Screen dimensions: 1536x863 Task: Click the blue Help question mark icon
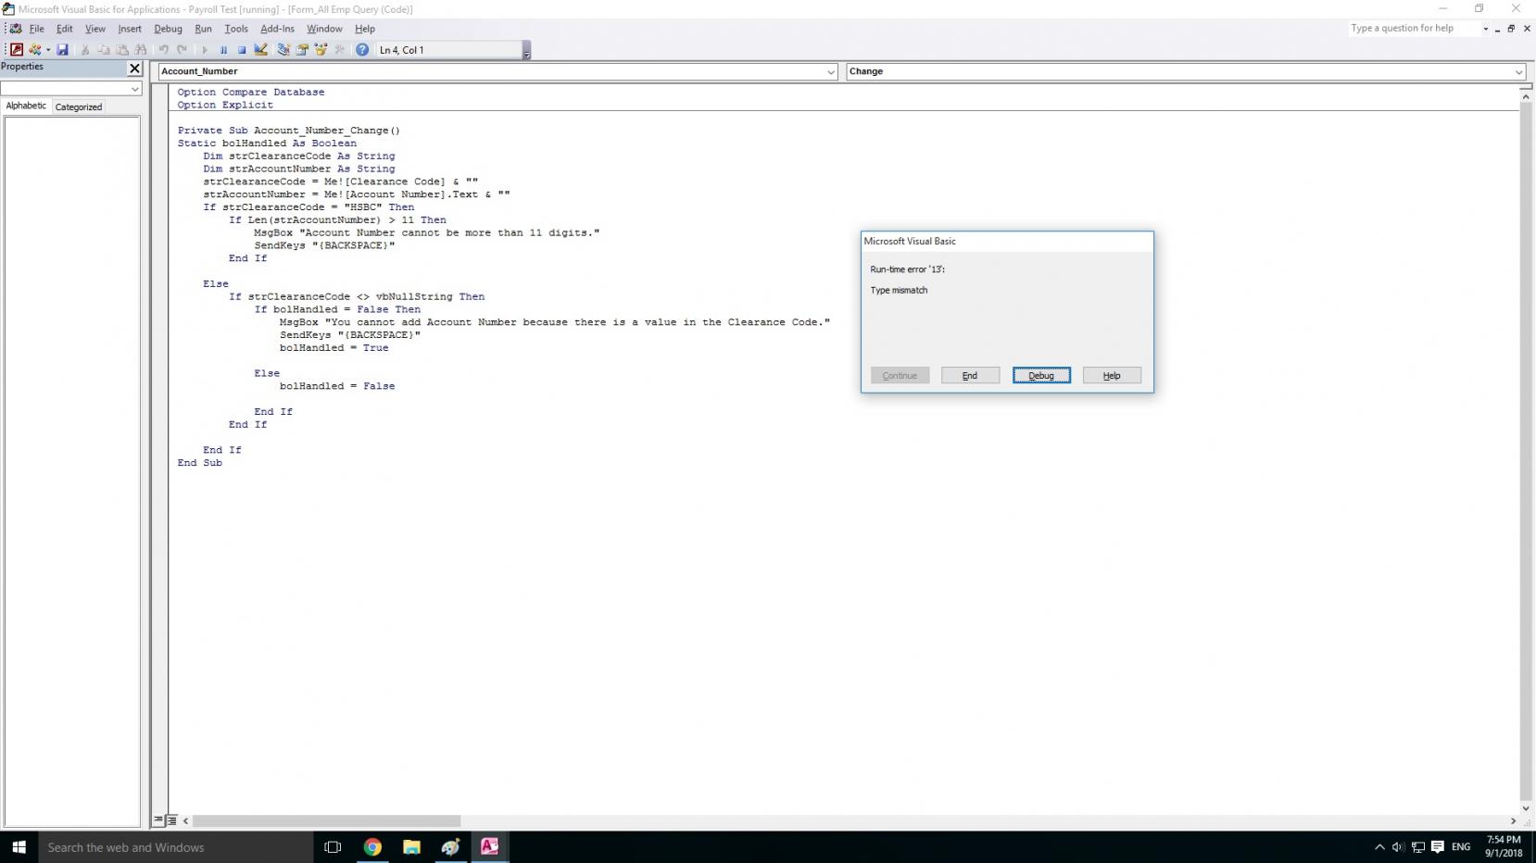[x=362, y=50]
